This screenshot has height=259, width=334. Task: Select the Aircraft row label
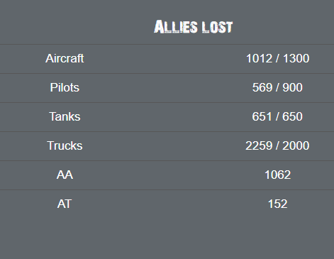coord(65,58)
